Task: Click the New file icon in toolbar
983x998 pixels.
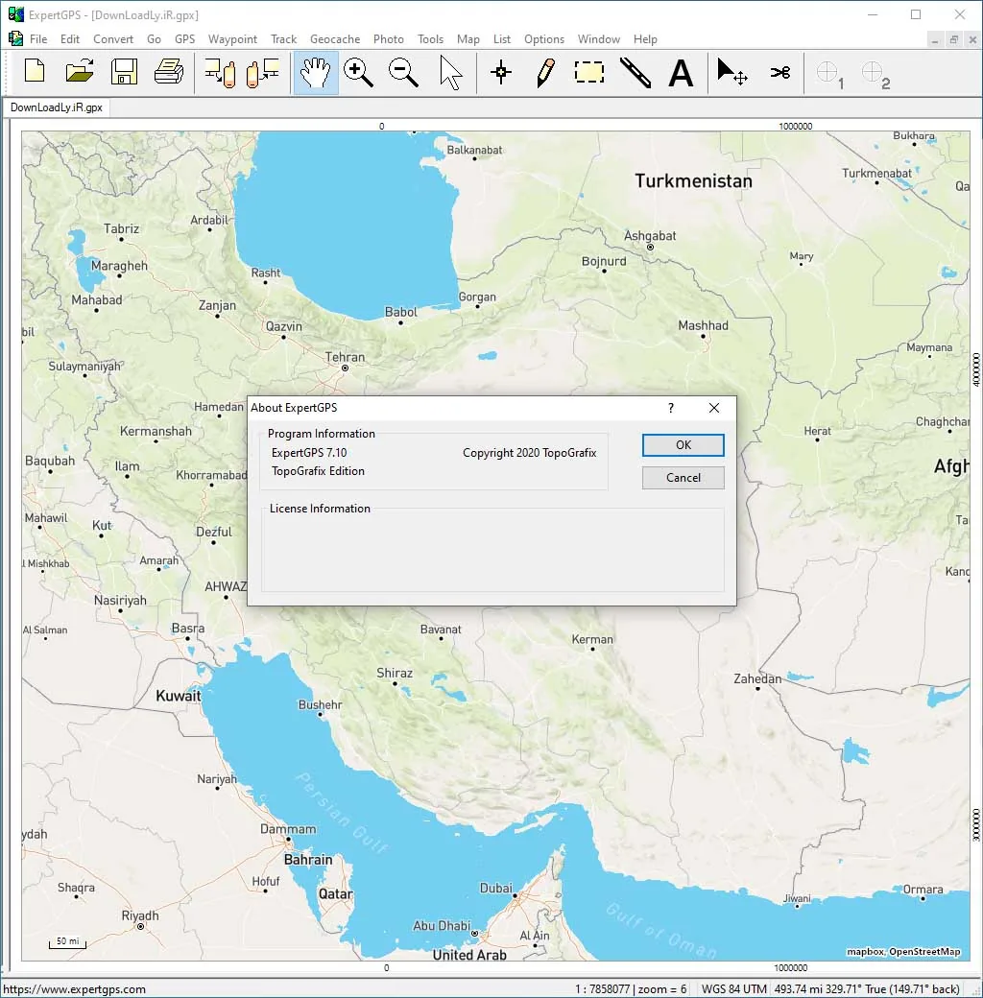Action: tap(35, 72)
